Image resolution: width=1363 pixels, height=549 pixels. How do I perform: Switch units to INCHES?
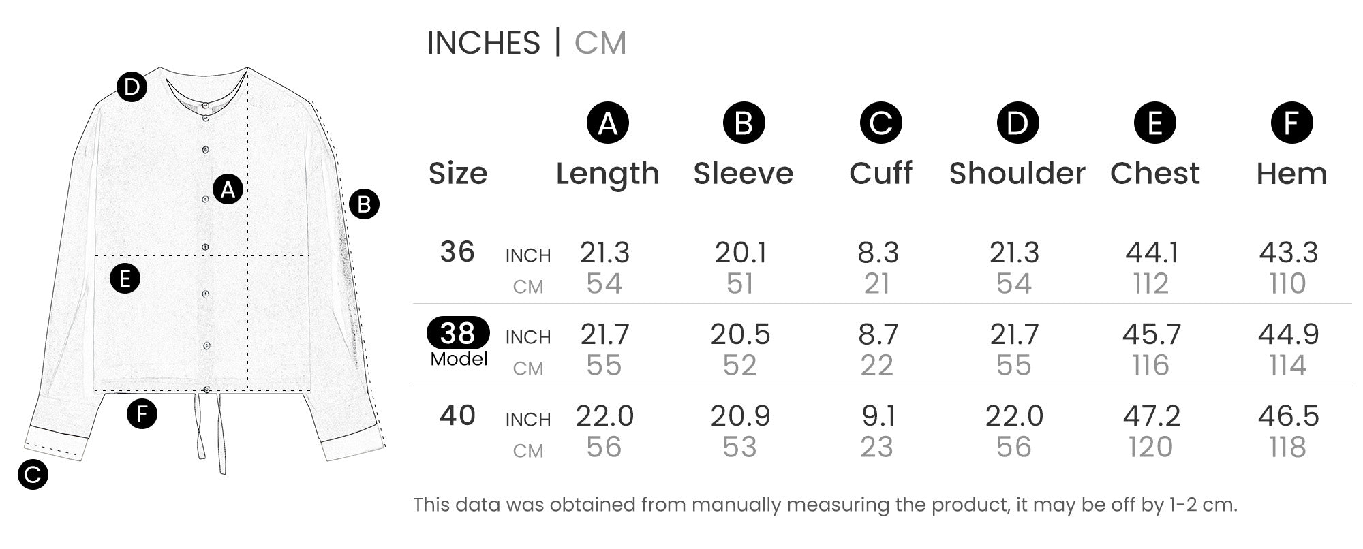(x=483, y=43)
